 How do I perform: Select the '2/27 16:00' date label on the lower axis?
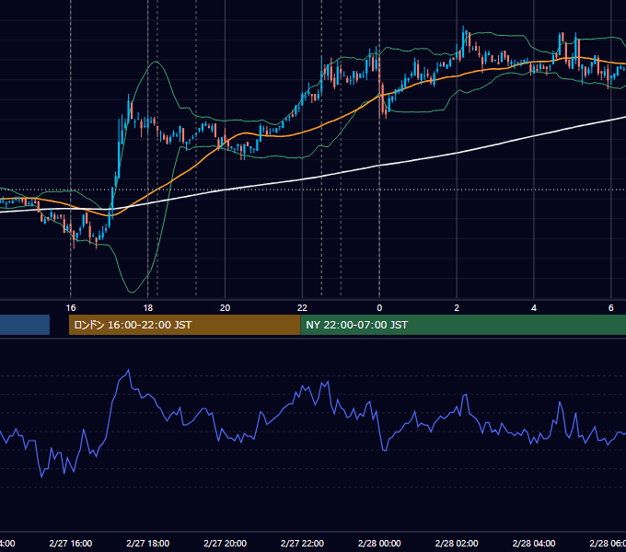(71, 543)
